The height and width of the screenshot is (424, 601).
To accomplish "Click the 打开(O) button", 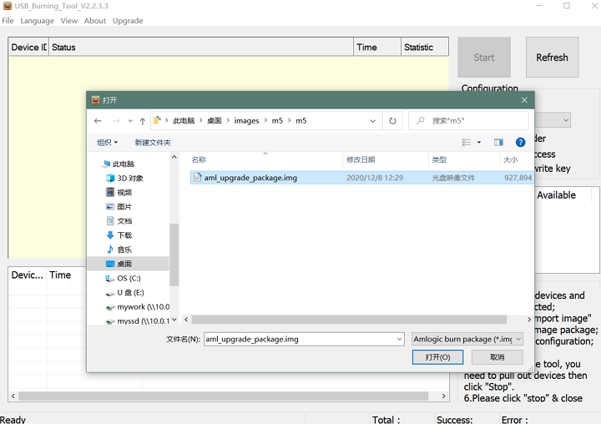I will 437,357.
